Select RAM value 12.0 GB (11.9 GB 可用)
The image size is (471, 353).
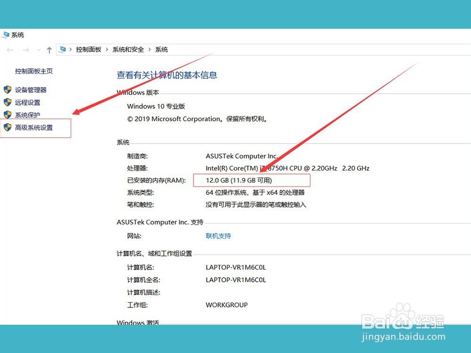[x=239, y=180]
